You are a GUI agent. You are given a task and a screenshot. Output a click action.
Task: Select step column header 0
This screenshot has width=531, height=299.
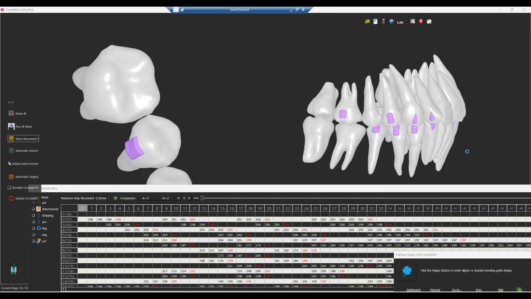pos(82,208)
